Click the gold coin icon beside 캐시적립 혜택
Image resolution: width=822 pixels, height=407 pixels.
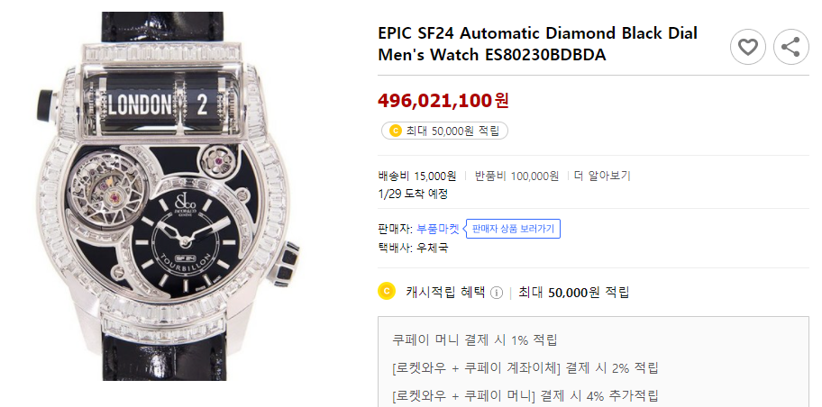coord(387,292)
